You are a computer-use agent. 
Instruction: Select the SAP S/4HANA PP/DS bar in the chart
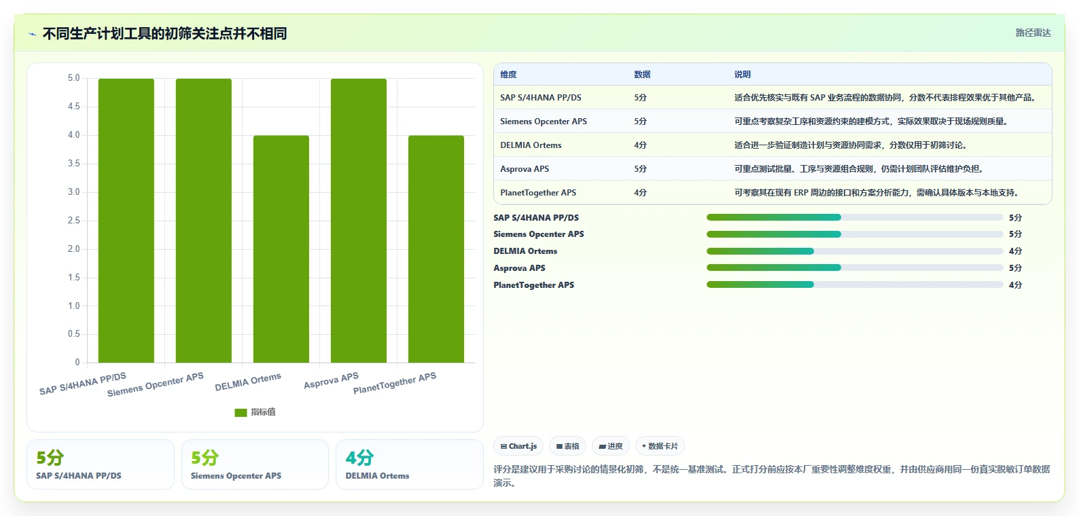coord(126,221)
